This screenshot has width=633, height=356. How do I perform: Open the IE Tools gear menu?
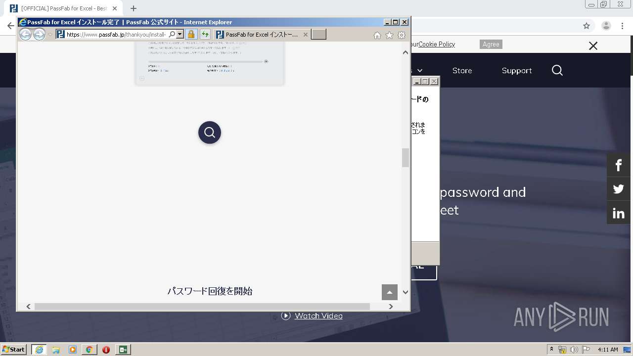[402, 35]
